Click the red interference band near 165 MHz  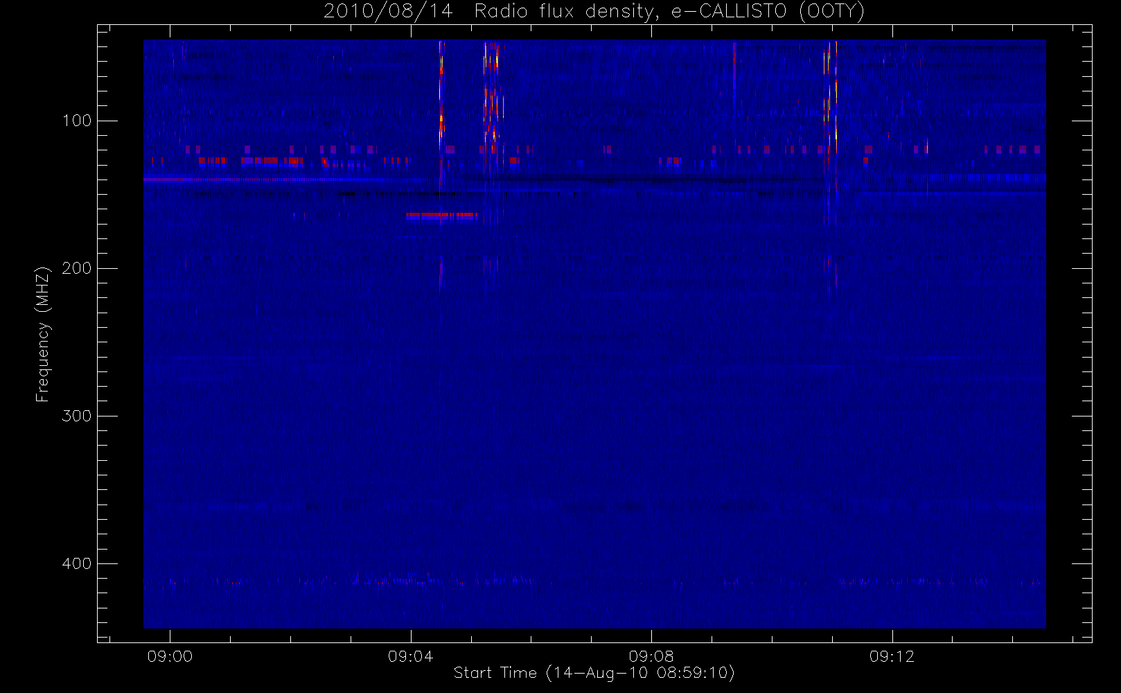pos(441,216)
